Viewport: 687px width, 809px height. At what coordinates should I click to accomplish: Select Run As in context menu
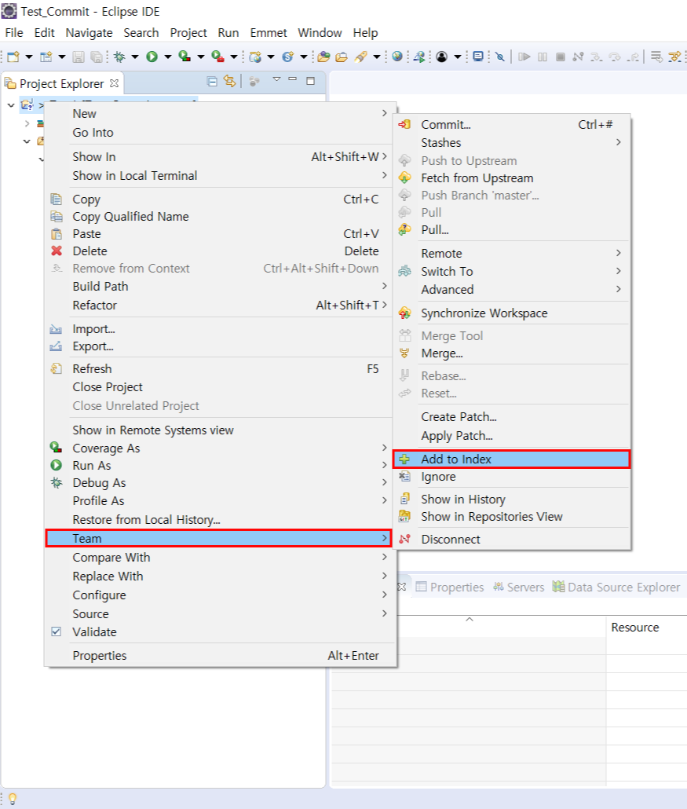point(221,466)
